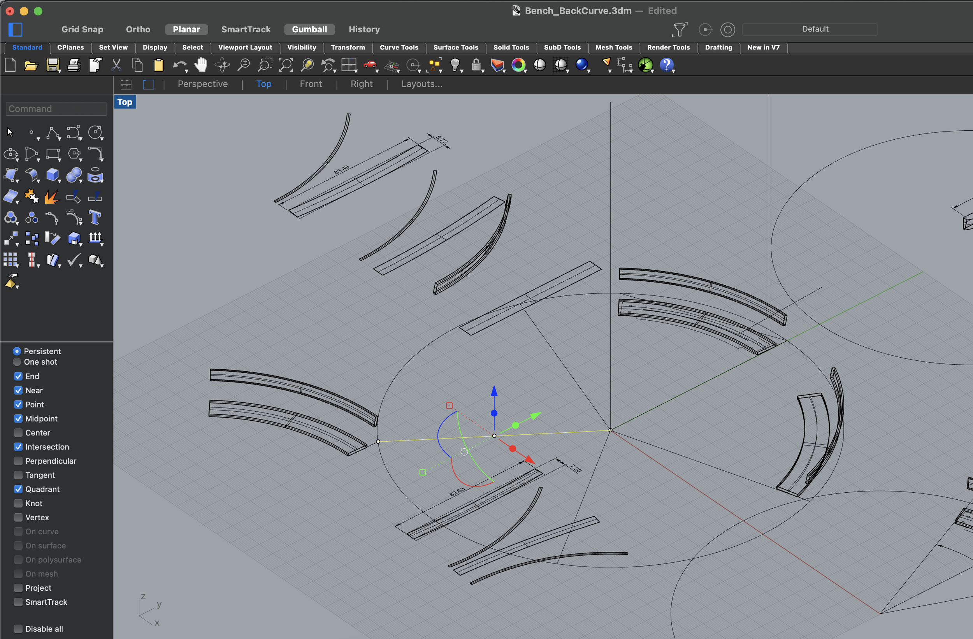
Task: Open the Top viewport title menu
Action: 125,102
